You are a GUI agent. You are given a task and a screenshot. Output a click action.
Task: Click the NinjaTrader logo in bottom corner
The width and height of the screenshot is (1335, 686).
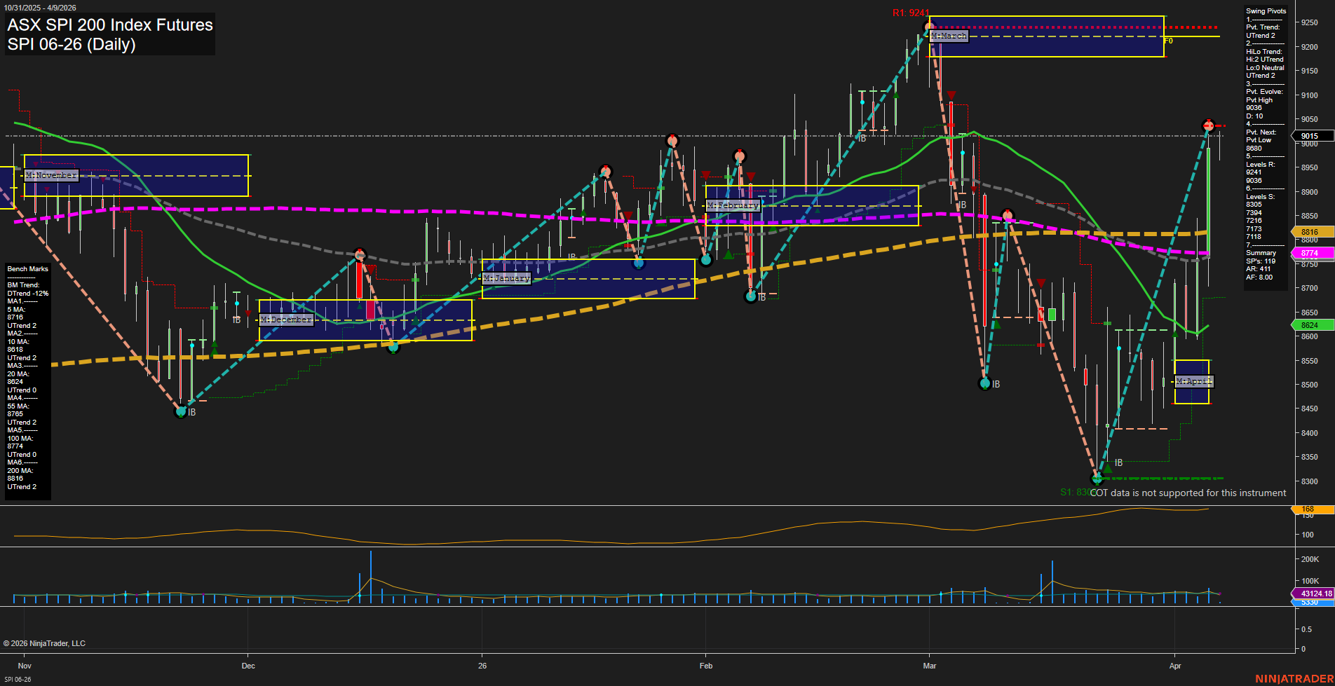click(1294, 678)
